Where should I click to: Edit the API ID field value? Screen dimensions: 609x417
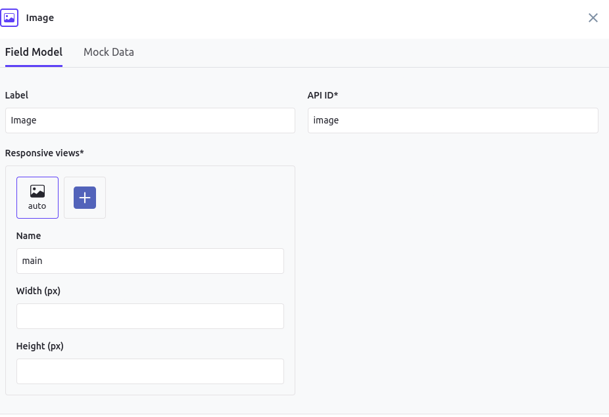(453, 121)
